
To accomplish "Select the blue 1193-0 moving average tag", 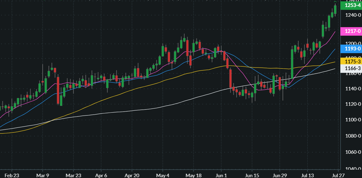I will pyautogui.click(x=351, y=49).
